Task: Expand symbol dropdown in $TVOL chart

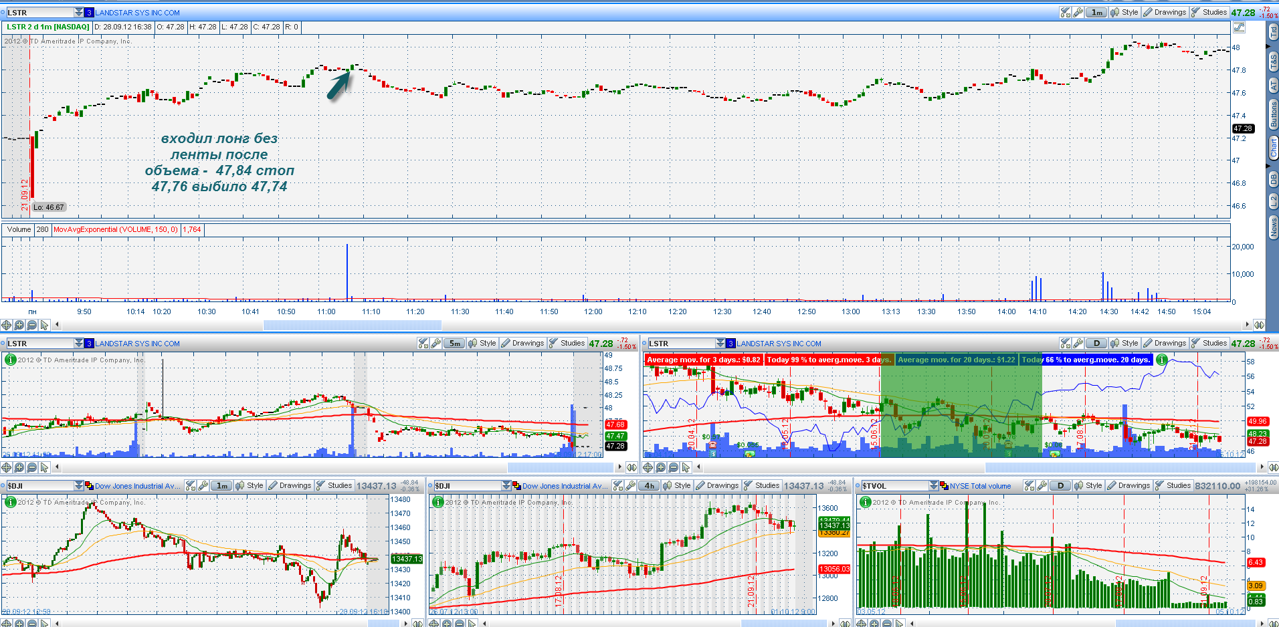Action: [934, 485]
